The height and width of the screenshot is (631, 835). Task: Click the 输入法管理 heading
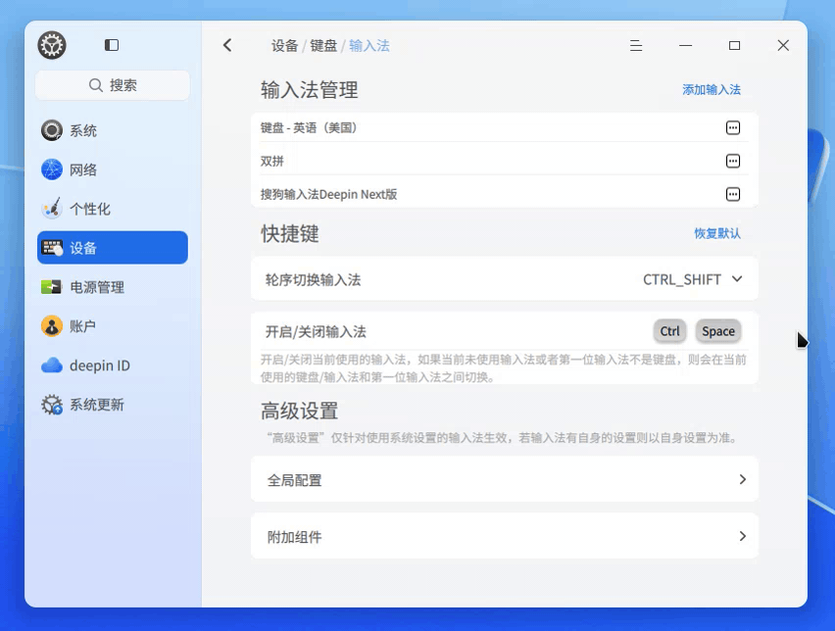click(x=309, y=90)
